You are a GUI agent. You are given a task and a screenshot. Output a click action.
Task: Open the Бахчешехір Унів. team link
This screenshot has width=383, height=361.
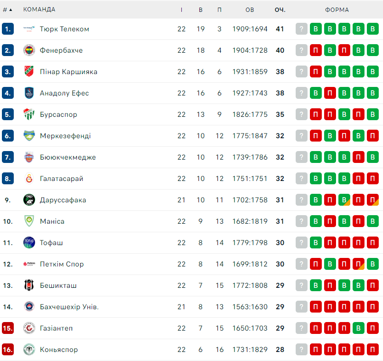[x=69, y=307]
